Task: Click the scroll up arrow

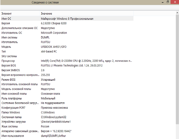Action: point(177,13)
